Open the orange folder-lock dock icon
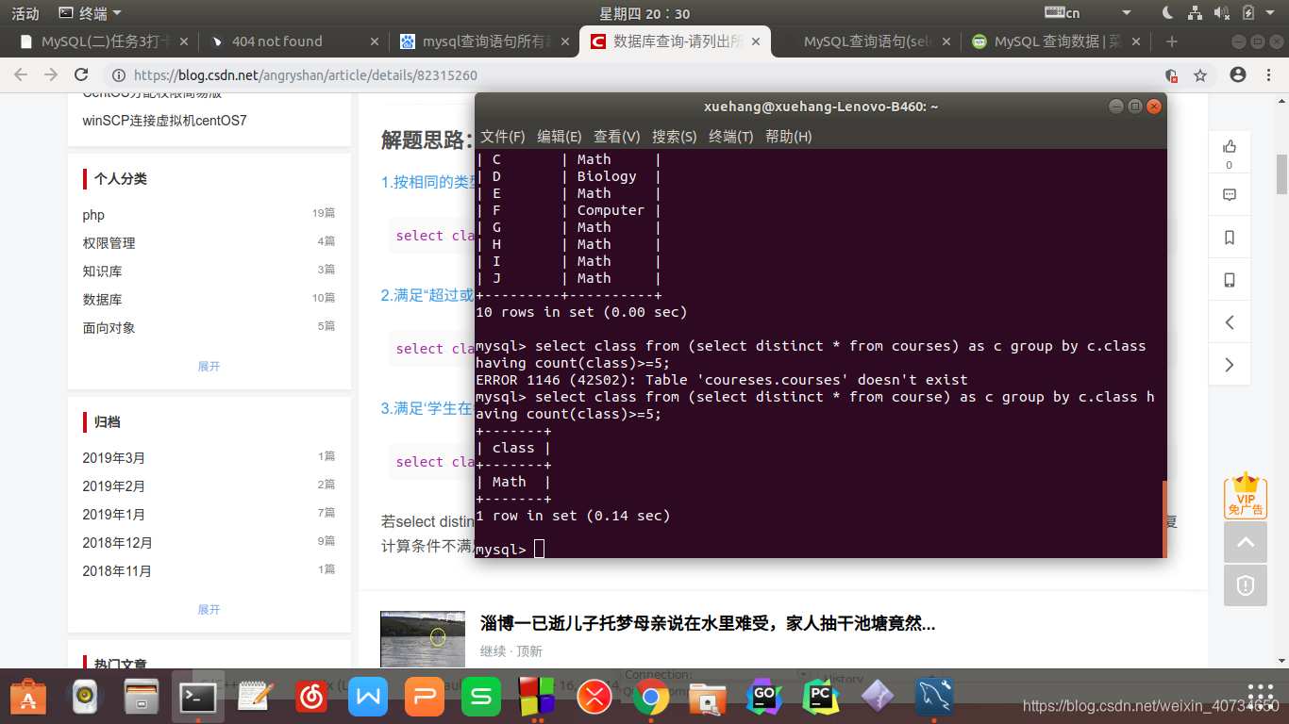 click(707, 698)
